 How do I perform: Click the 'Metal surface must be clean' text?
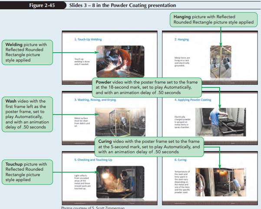point(82,122)
